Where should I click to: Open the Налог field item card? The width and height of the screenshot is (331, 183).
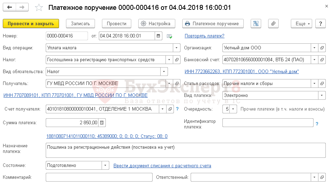[x=177, y=60]
